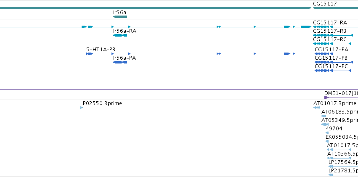Click the large exon block before CG15117-RA
Viewport: 358px width, 177px height.
point(306,27)
